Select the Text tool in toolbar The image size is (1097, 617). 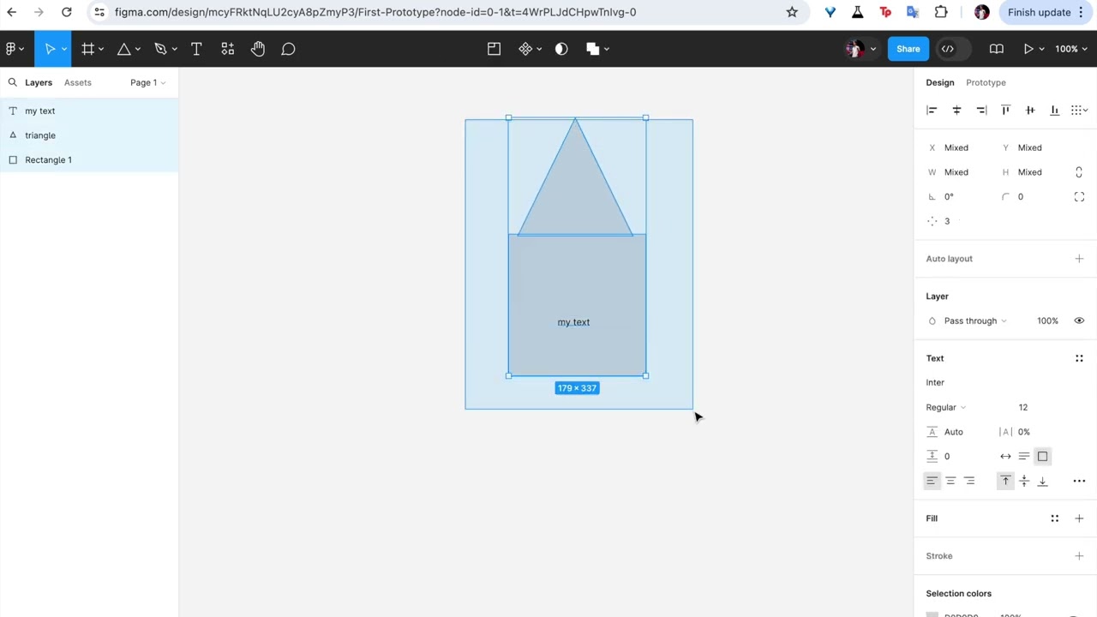196,49
